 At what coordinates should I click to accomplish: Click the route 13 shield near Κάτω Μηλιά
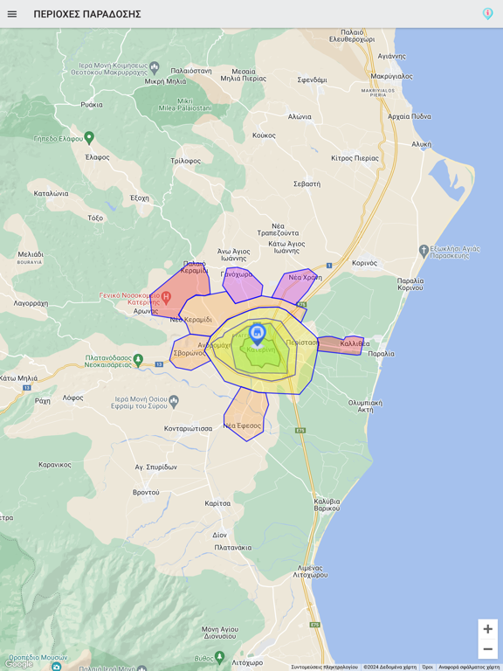tap(26, 388)
